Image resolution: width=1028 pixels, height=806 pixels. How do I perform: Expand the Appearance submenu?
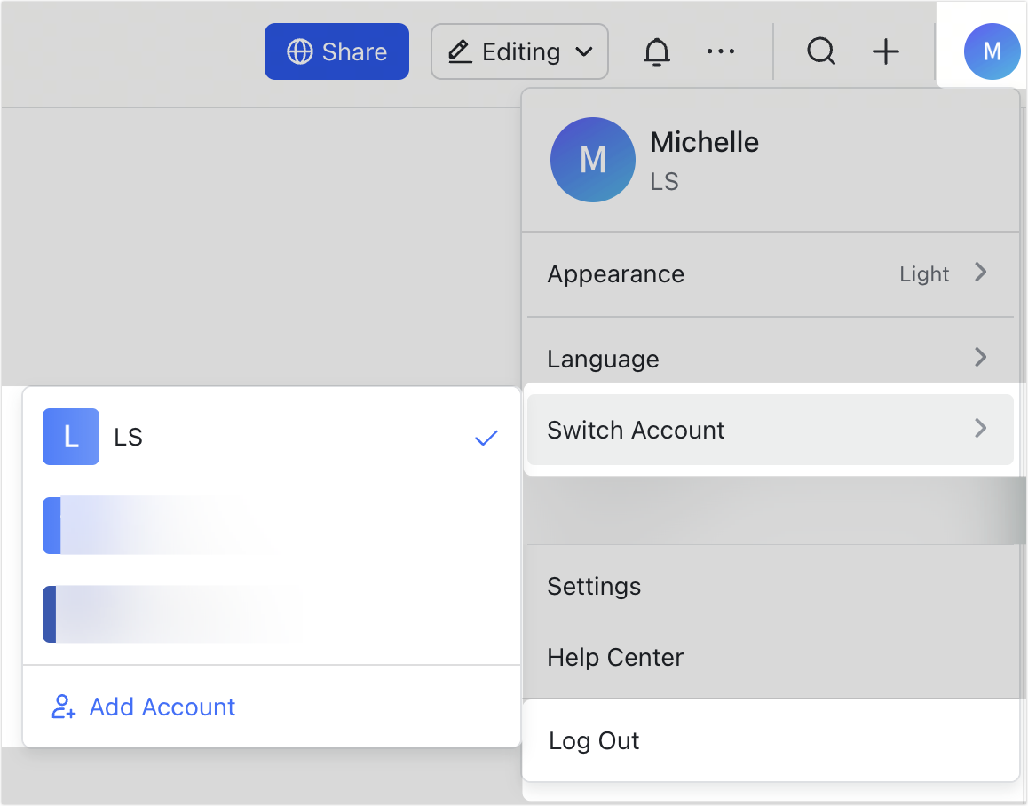click(771, 274)
